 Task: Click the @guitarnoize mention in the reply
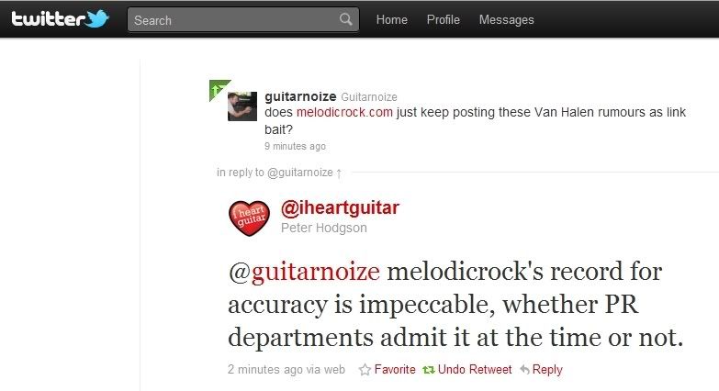304,272
